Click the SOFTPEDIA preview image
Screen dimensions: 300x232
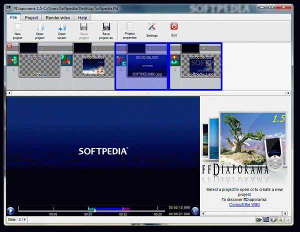click(103, 150)
